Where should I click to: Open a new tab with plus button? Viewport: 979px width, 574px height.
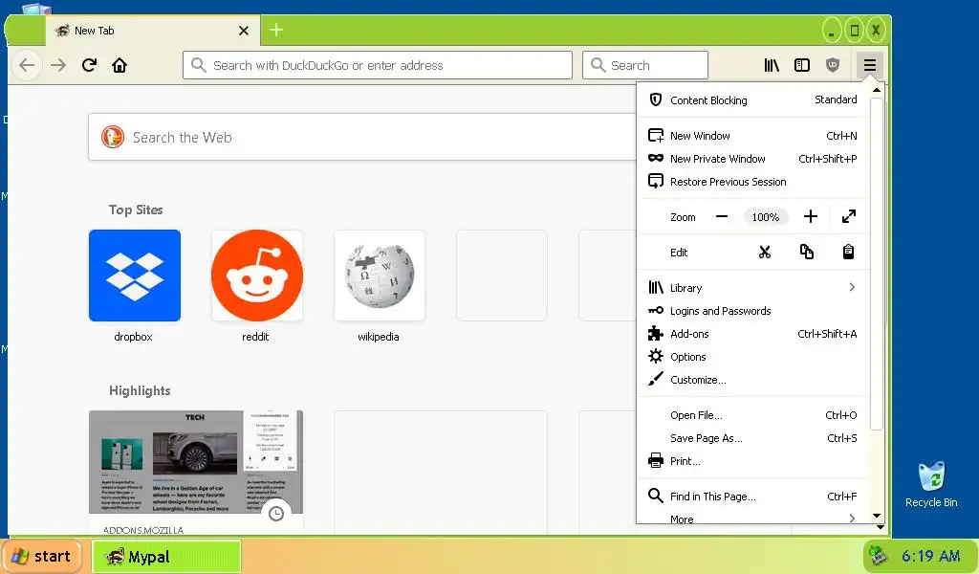[276, 30]
